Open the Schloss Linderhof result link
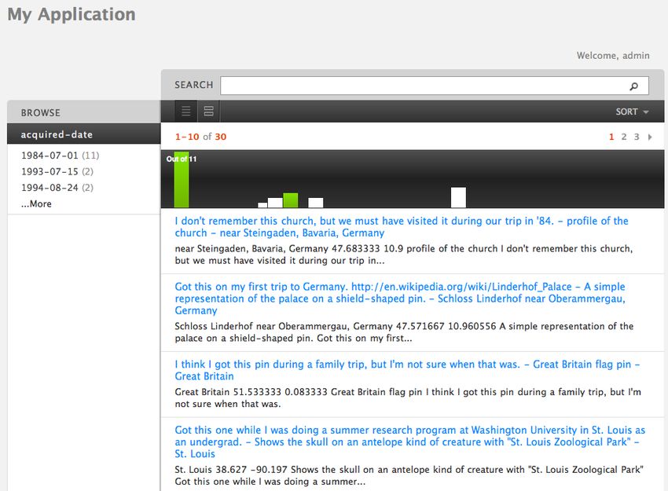668x491 pixels. pyautogui.click(x=400, y=299)
